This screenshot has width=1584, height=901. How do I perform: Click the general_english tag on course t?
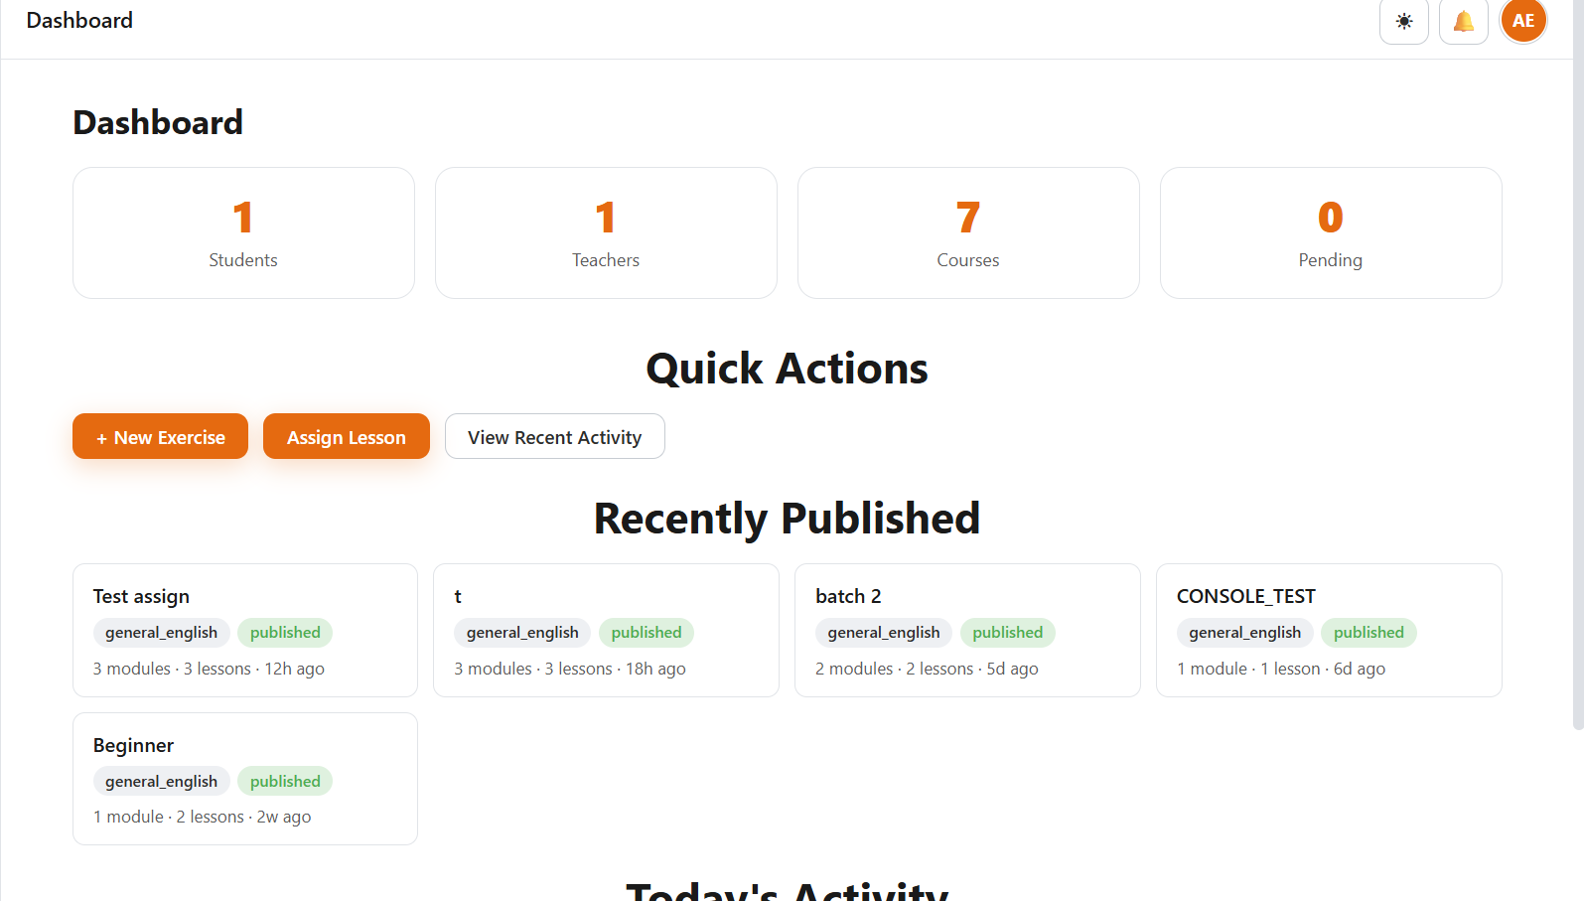[522, 633]
